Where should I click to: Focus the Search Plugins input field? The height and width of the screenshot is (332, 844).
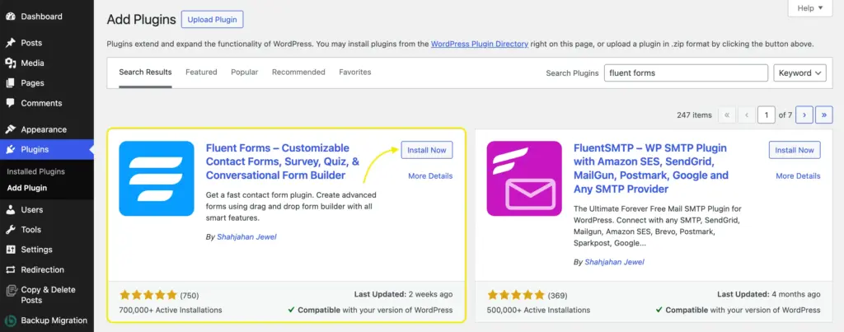(686, 73)
